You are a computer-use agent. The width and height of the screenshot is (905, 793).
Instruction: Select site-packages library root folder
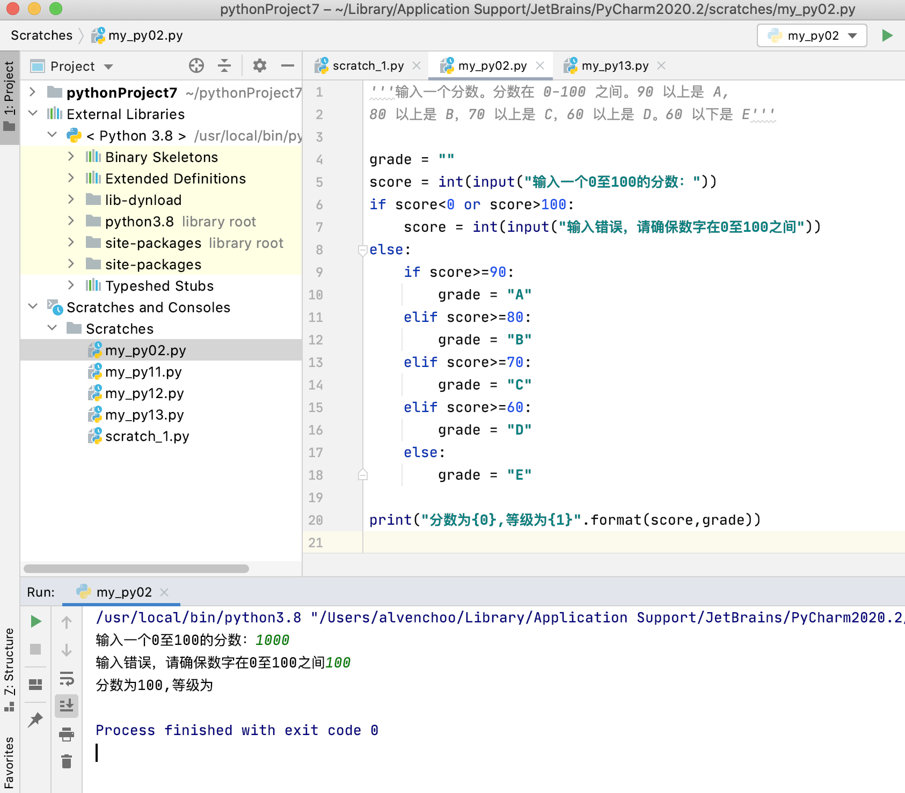(161, 243)
